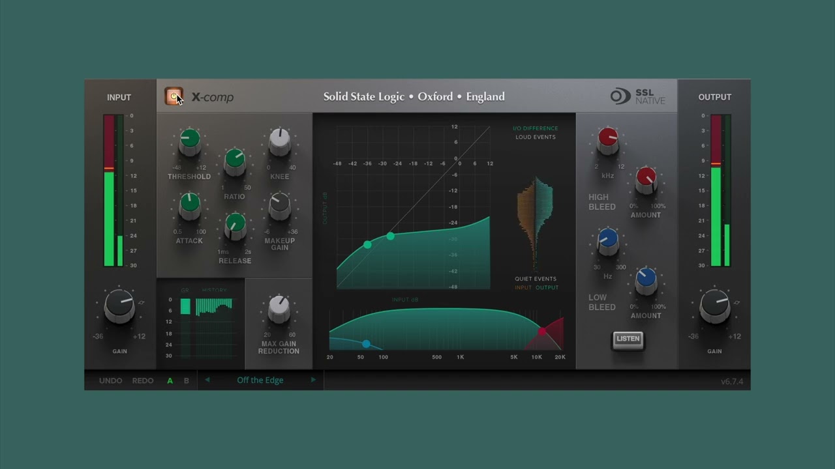Screen dimensions: 835x469
Task: Click the Output level meter
Action: [721, 190]
